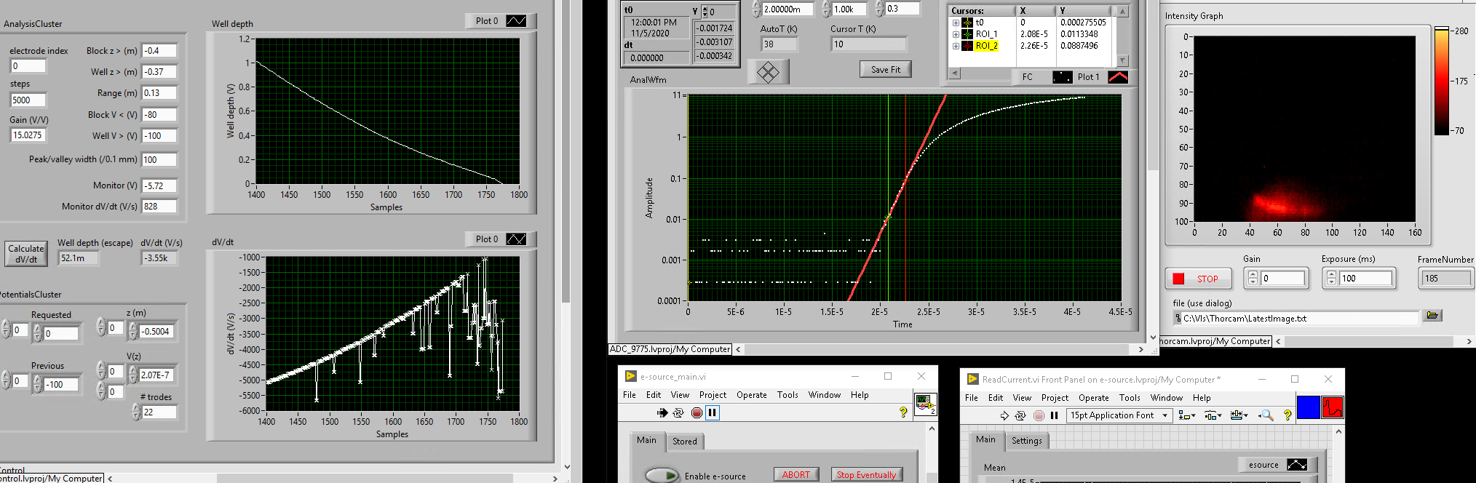Click the Save Fit button
This screenshot has height=483, width=1476.
pos(885,70)
